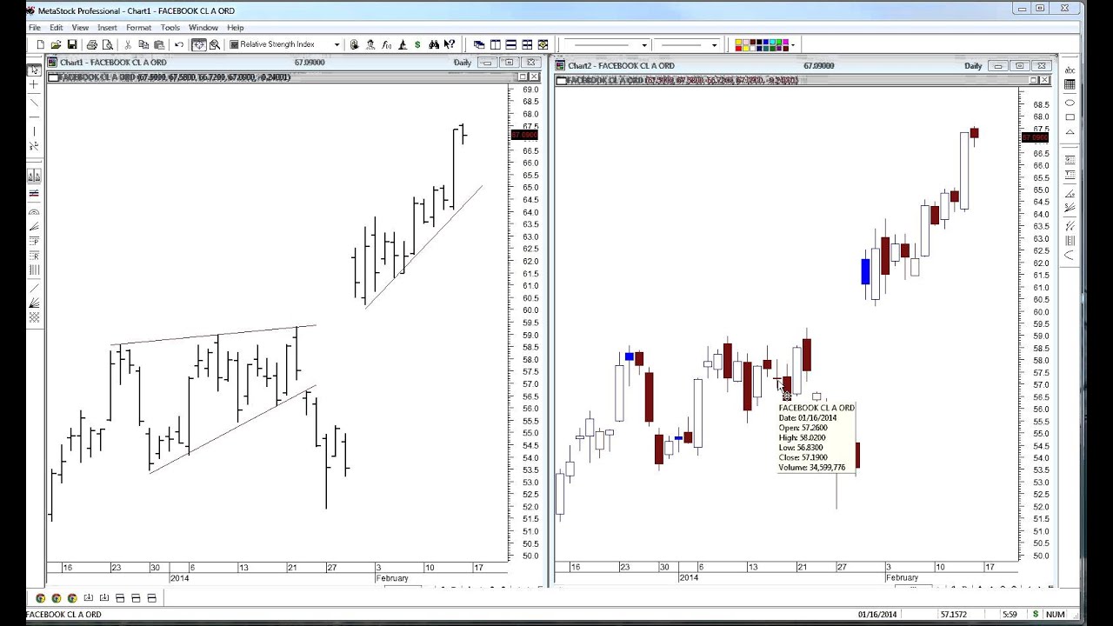Launch the context help arrow-question icon
The image size is (1113, 626).
(450, 44)
